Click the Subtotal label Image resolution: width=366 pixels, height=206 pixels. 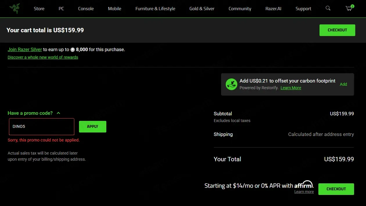(x=223, y=114)
